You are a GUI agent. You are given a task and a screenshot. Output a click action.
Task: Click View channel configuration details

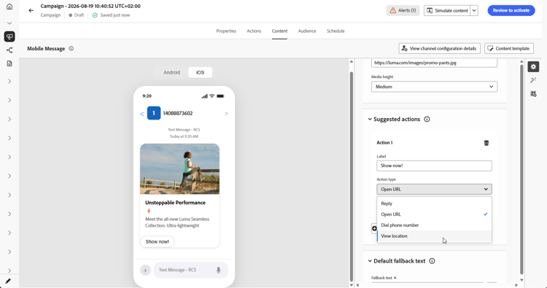pyautogui.click(x=439, y=48)
